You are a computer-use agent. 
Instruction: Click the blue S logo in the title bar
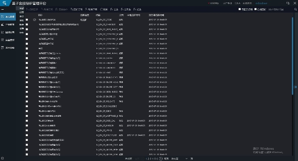click(x=4, y=3)
